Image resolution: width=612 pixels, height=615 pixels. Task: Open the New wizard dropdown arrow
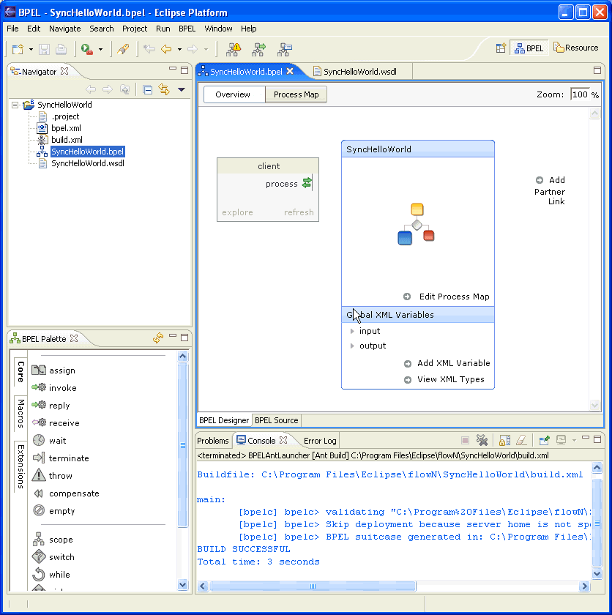coord(31,50)
